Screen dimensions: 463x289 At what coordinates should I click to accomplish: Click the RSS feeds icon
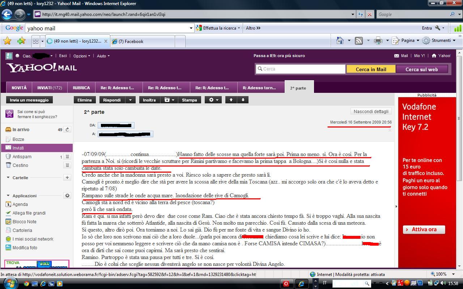coord(359,40)
